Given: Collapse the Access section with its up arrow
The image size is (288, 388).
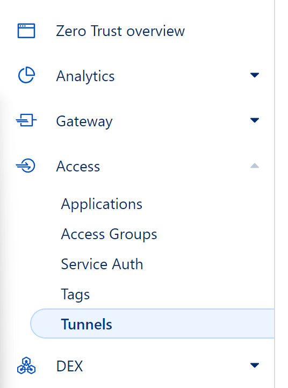Looking at the screenshot, I should [x=255, y=166].
